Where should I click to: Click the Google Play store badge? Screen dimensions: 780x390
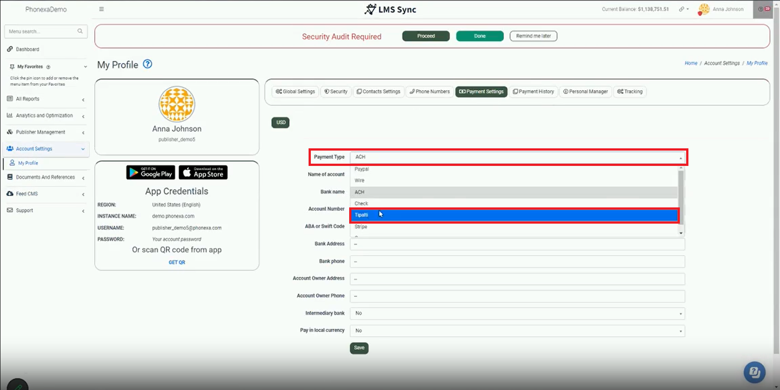pos(151,172)
